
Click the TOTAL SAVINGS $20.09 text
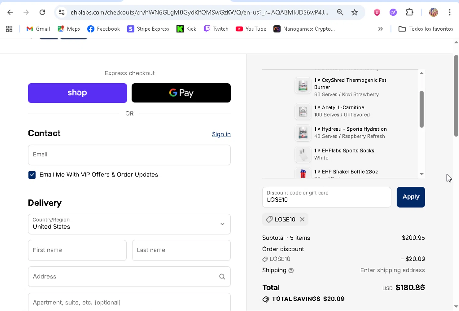click(308, 299)
